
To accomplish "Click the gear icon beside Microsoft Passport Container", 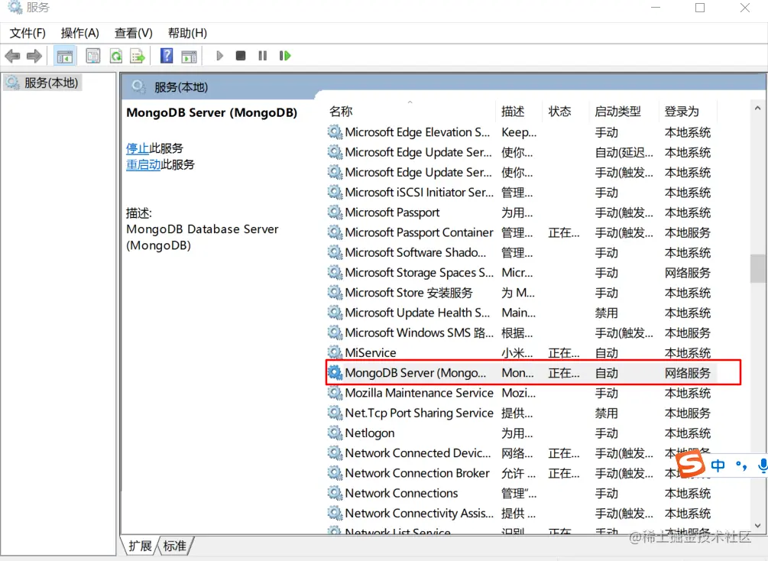I will click(335, 232).
